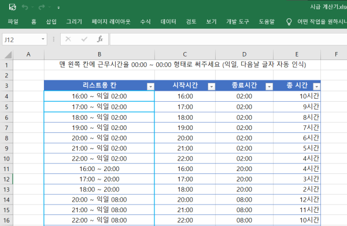This screenshot has width=347, height=226.
Task: Click the Enter checkmark icon in formula bar
Action: point(84,39)
